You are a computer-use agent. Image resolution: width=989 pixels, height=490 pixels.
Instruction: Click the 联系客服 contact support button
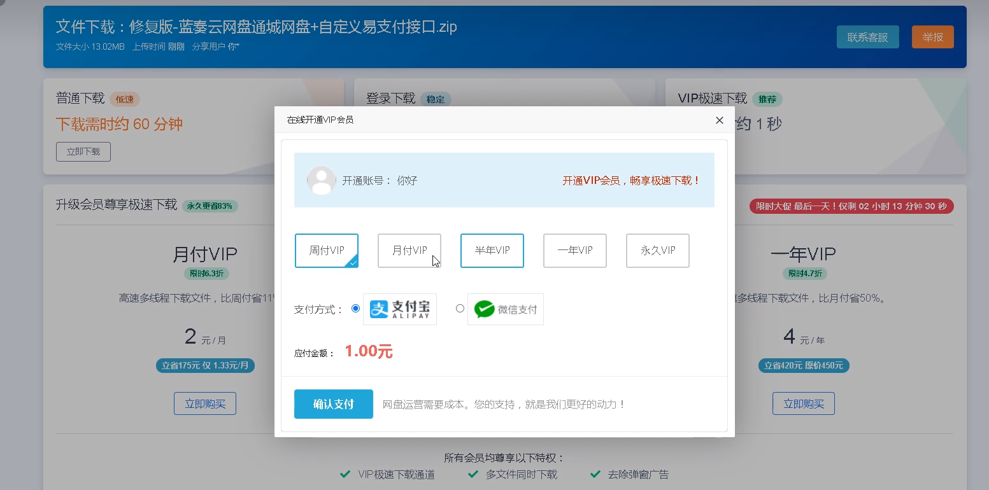867,37
